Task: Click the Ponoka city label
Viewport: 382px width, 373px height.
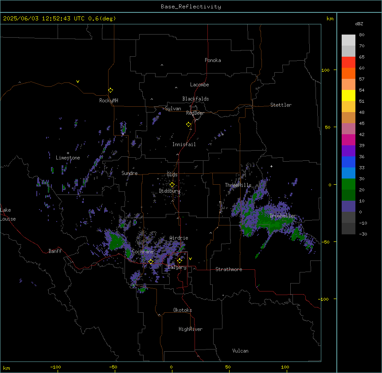Action: point(213,60)
